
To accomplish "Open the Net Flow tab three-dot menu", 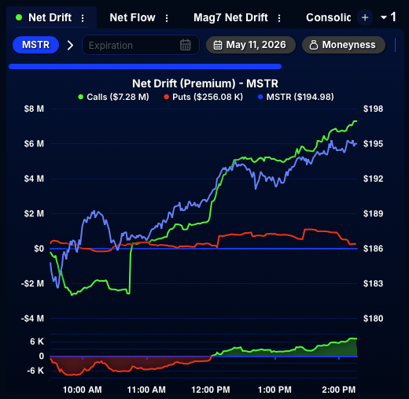I will 167,18.
